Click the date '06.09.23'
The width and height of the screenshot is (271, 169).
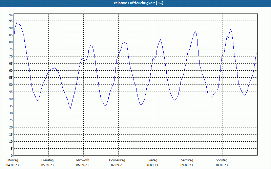tap(82, 165)
